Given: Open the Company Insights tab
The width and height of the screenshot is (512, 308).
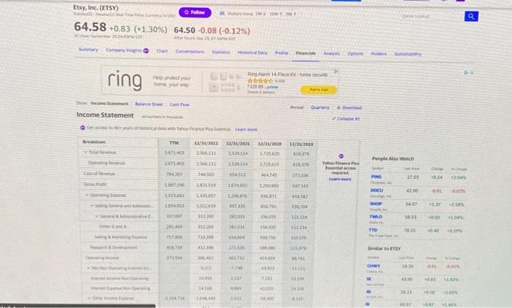Looking at the screenshot, I should (x=124, y=50).
